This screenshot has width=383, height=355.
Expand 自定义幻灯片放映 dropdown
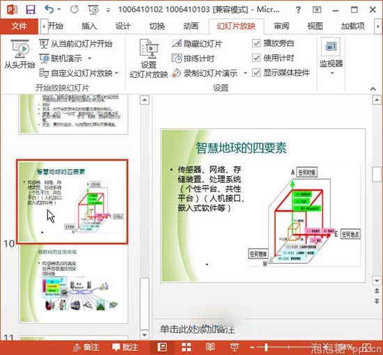pos(116,73)
